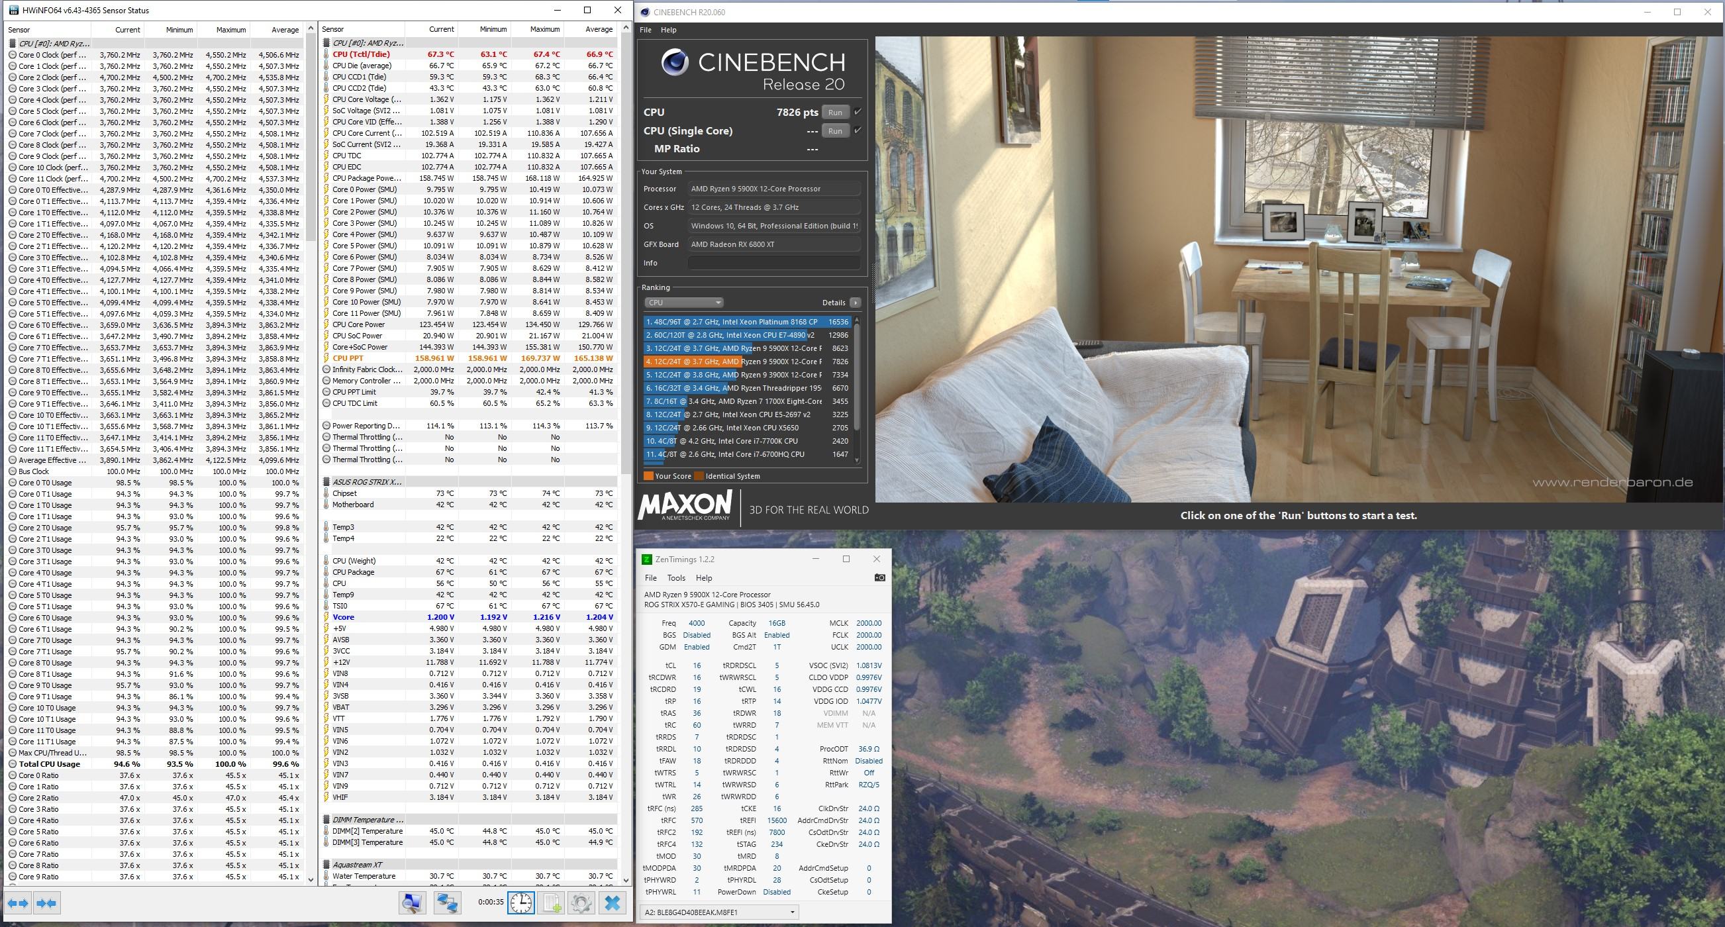This screenshot has width=1725, height=927.
Task: Click the expand columns arrows button in HWiNFO
Action: pos(18,903)
